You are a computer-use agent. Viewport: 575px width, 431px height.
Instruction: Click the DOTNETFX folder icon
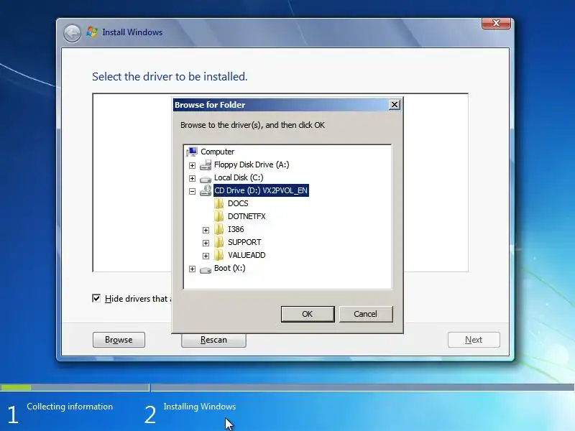[x=219, y=216]
